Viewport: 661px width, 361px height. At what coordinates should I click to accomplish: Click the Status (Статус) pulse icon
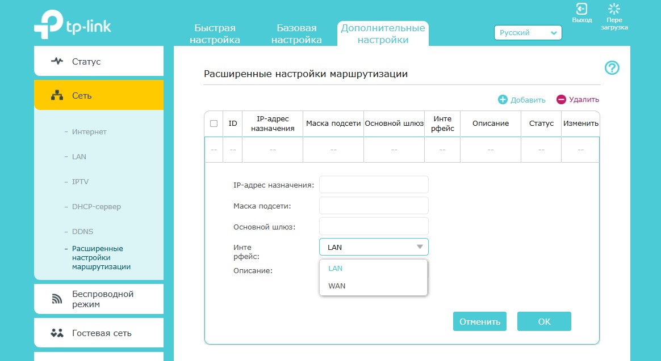pos(57,61)
